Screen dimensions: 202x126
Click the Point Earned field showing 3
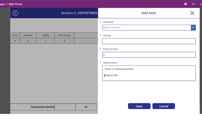point(149,55)
